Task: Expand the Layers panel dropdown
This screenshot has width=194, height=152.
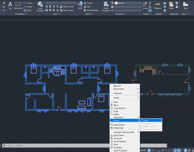Action: click(x=56, y=14)
